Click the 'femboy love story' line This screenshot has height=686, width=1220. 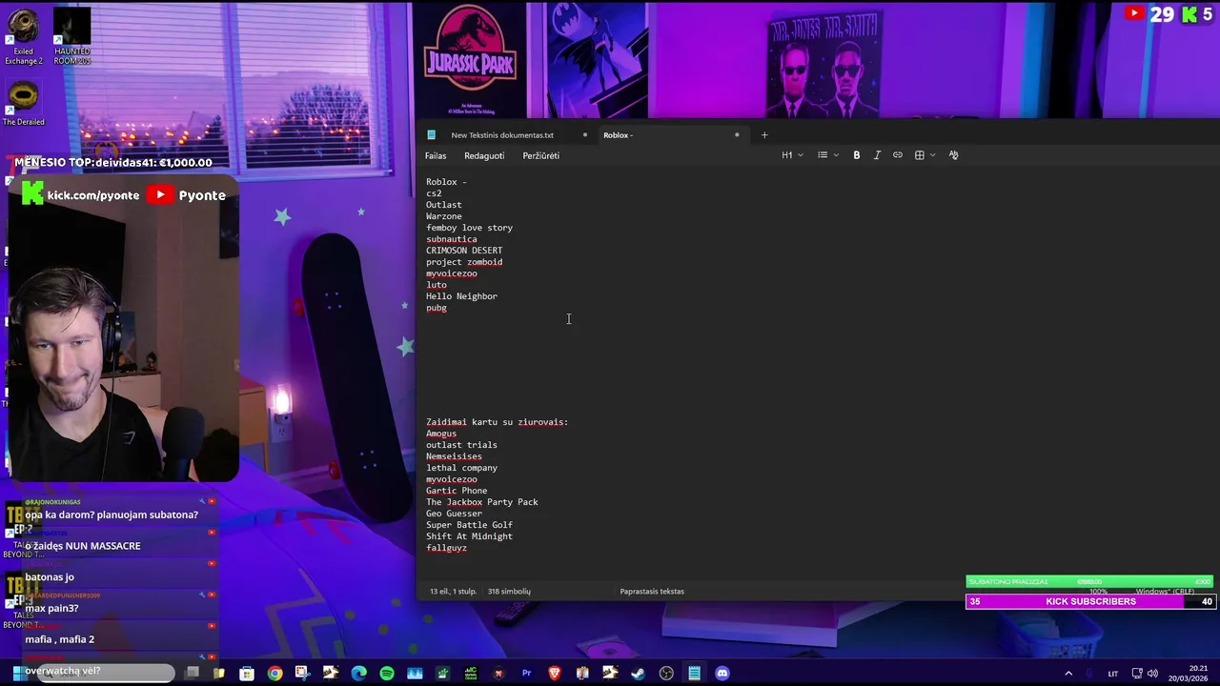click(x=469, y=228)
